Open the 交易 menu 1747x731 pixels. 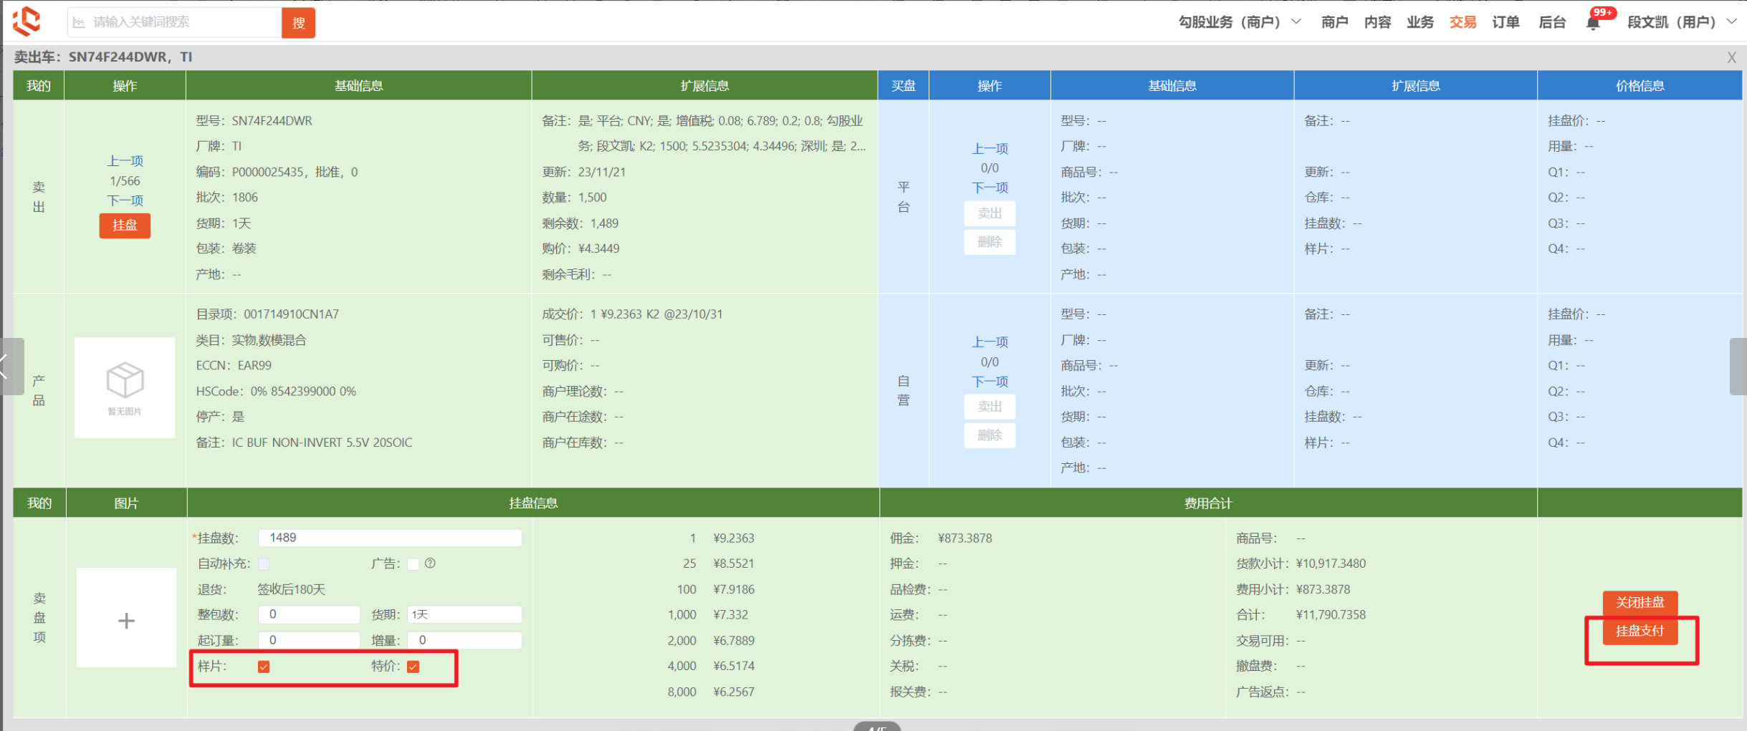(1463, 22)
